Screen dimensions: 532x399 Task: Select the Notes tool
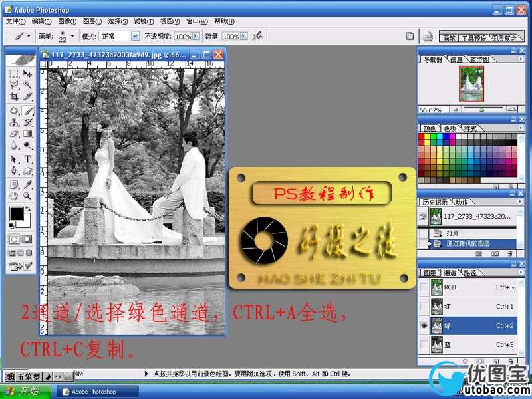(x=14, y=185)
